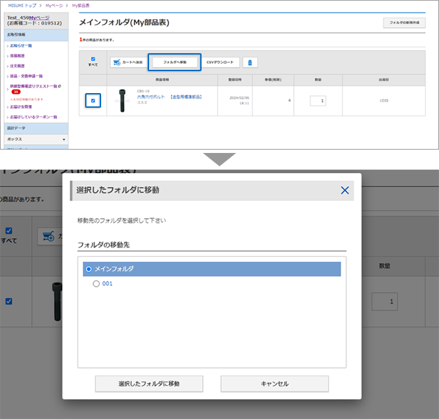Select the 001 folder radio option
The height and width of the screenshot is (419, 439).
pos(96,283)
